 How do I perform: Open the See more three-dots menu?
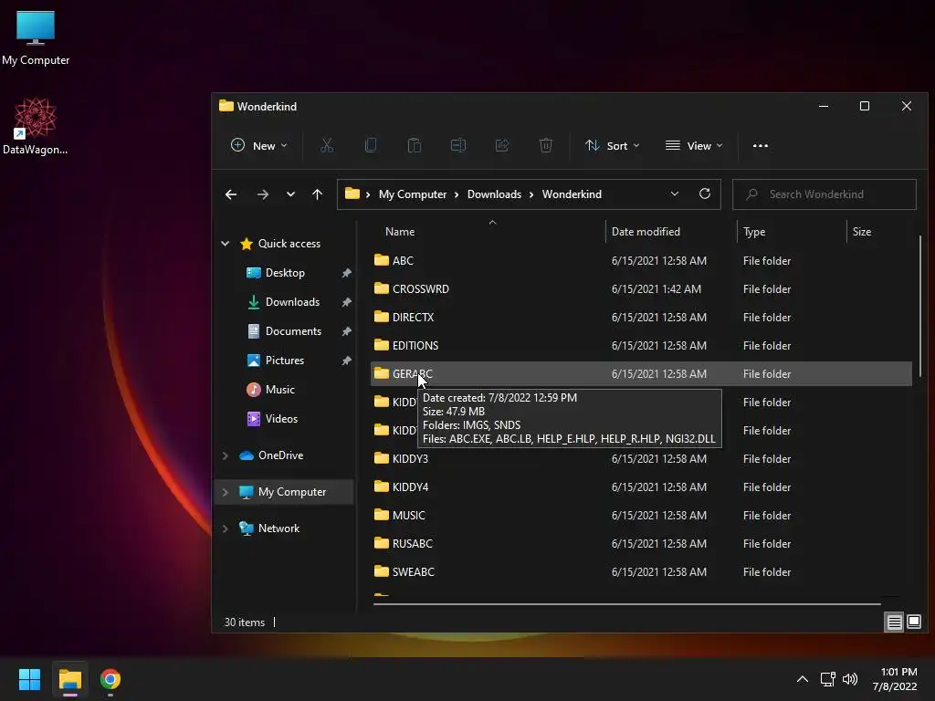(x=761, y=145)
